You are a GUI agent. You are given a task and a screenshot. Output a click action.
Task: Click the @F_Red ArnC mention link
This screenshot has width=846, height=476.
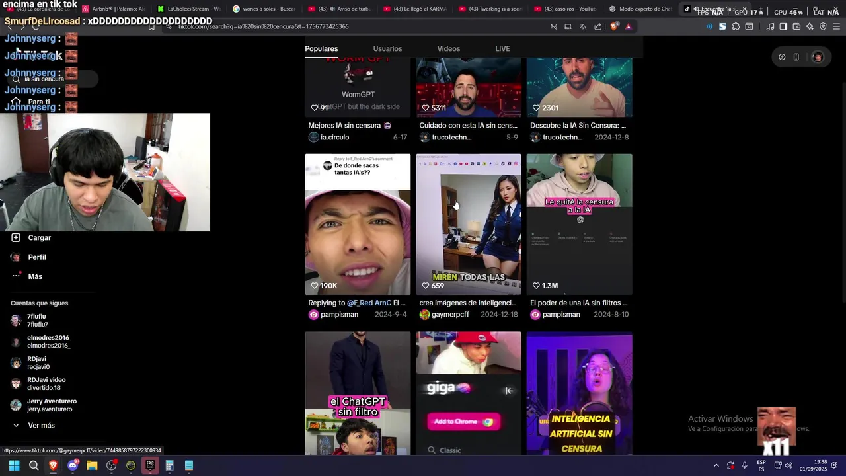tap(369, 303)
